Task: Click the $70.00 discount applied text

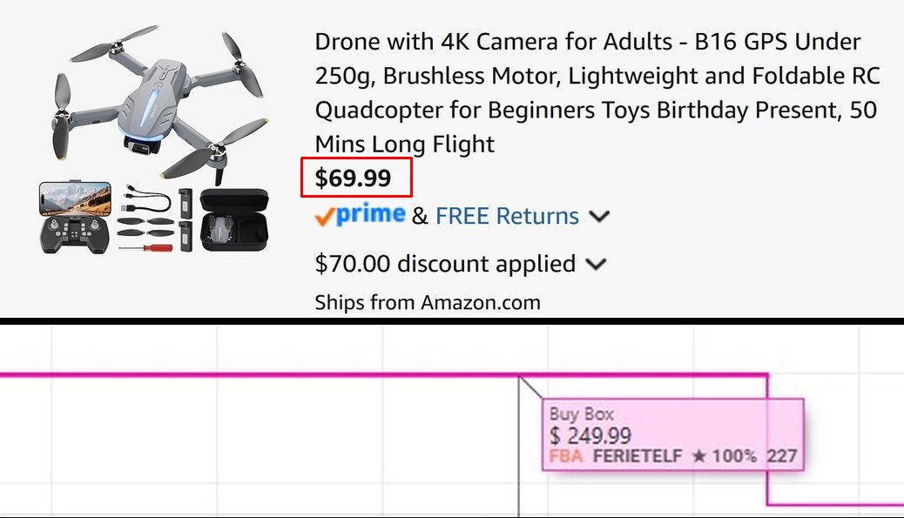Action: [445, 264]
